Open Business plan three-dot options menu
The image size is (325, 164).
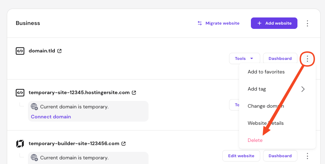tap(307, 24)
